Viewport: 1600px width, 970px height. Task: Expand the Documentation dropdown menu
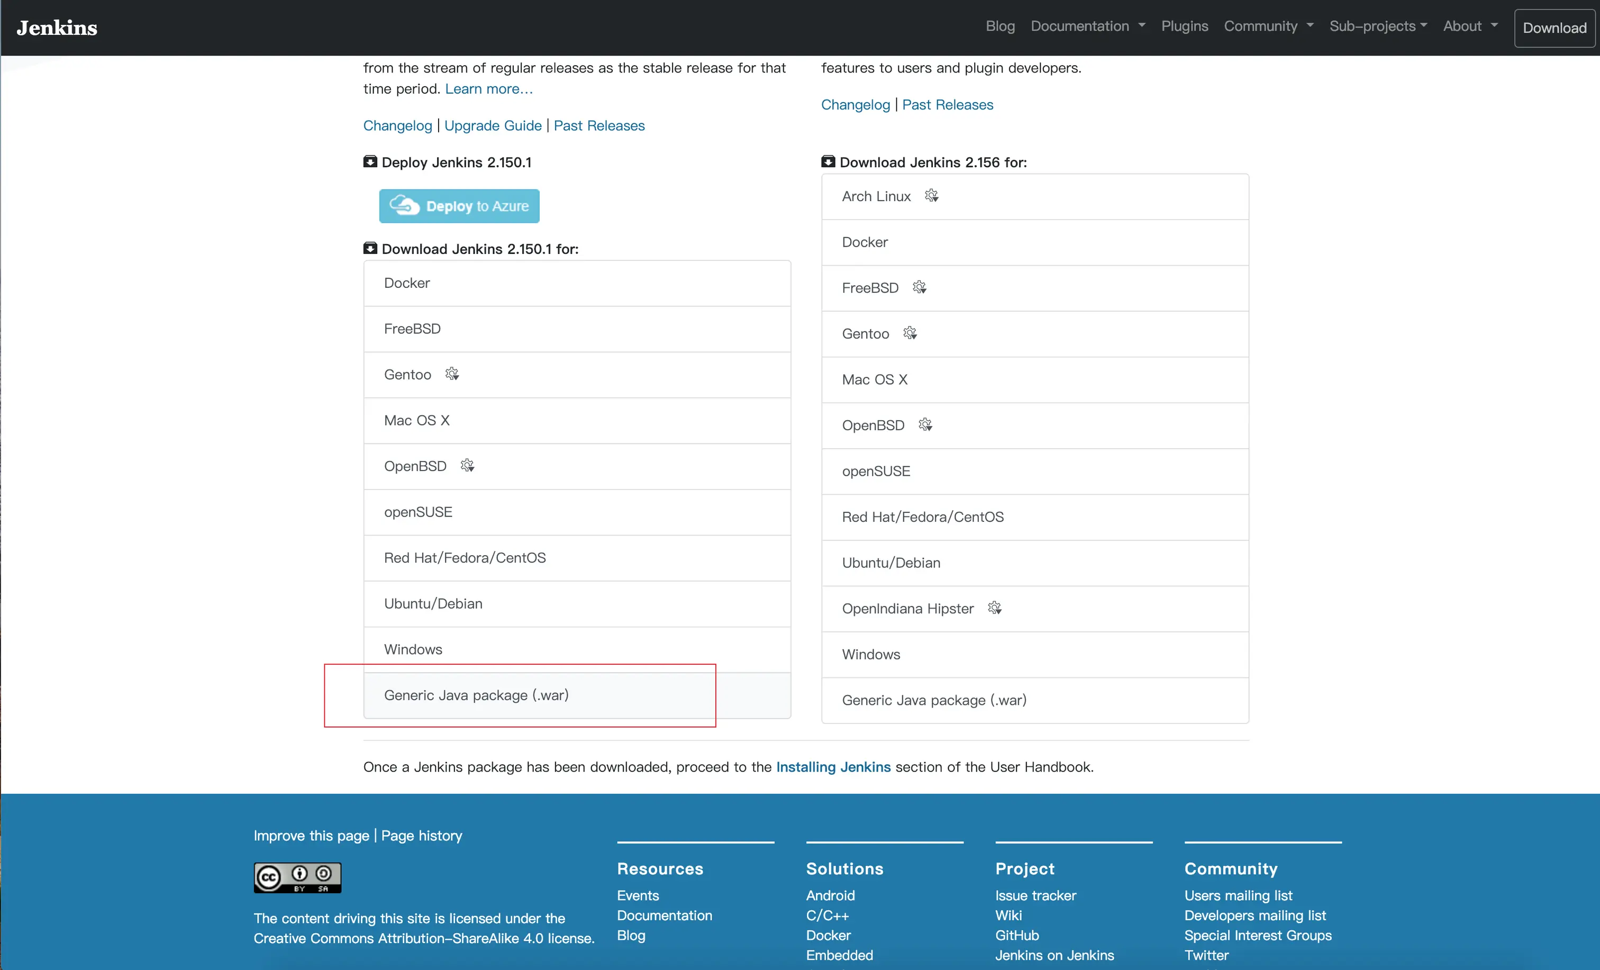[1088, 26]
